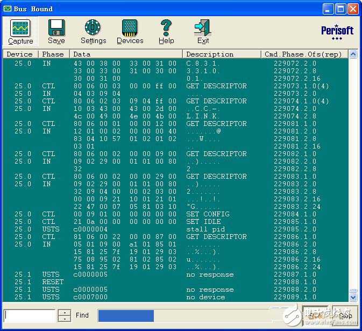The width and height of the screenshot is (362, 331).
Task: Click the L.I.N.K. description text
Action: point(203,116)
